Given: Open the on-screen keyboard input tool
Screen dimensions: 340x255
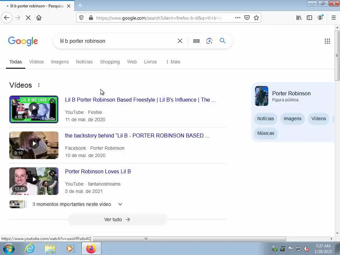Looking at the screenshot, I should (x=196, y=41).
